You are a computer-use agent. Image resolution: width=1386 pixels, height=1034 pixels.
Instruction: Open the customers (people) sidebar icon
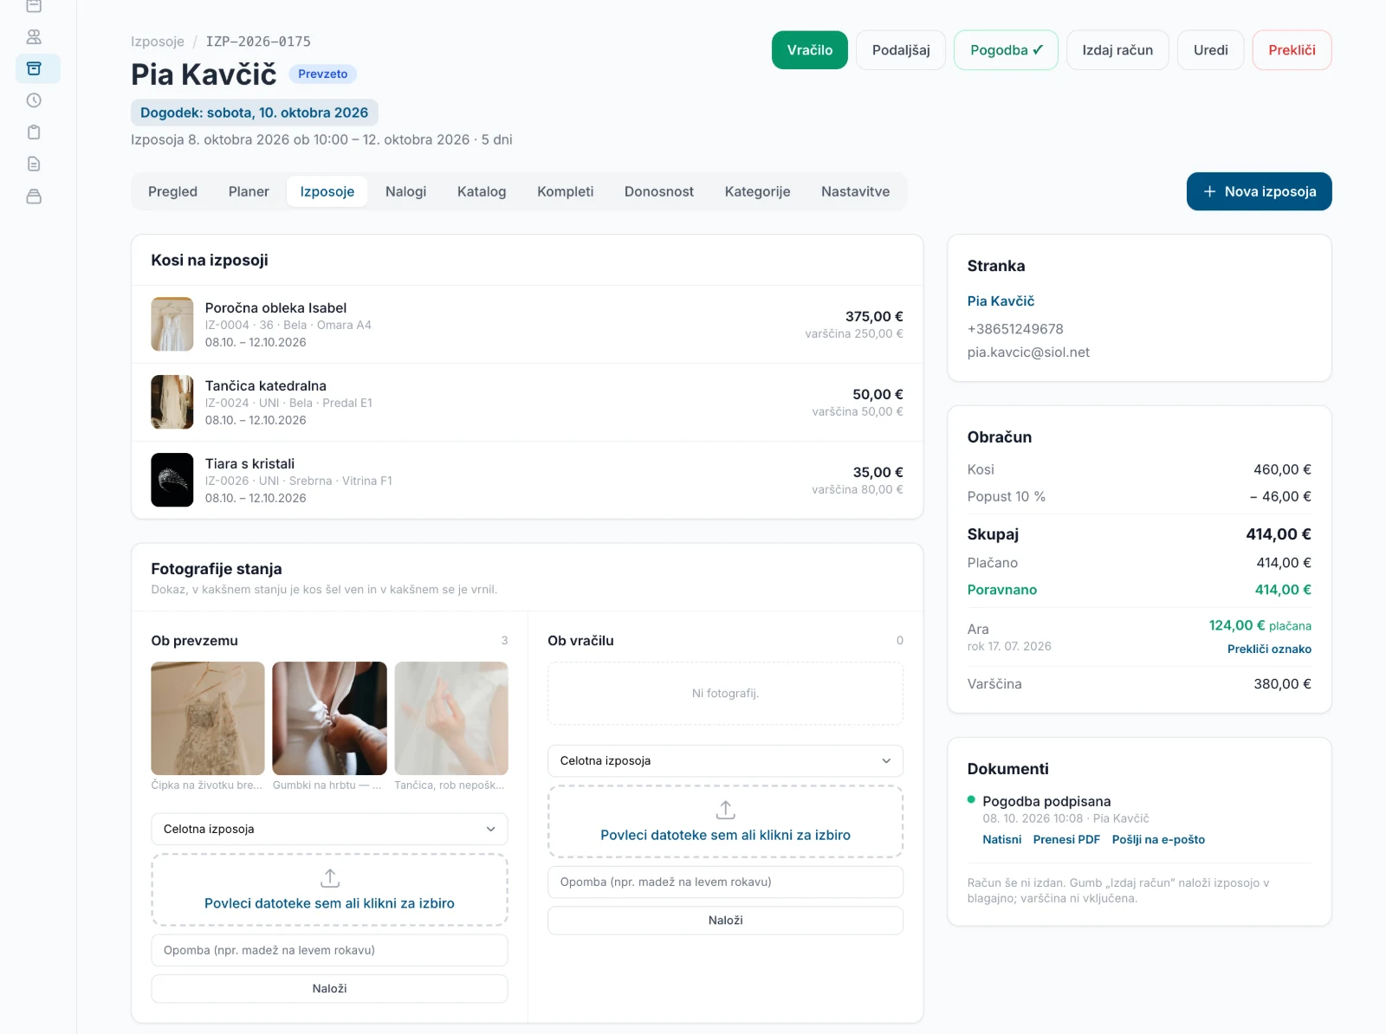coord(34,37)
